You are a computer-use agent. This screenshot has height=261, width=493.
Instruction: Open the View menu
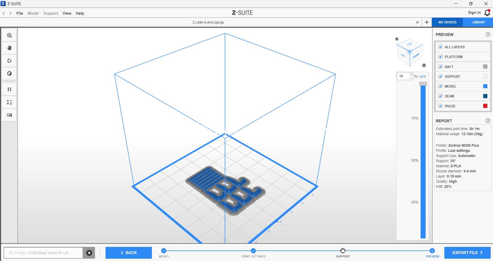67,13
